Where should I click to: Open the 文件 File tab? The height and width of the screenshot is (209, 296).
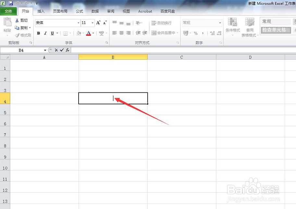[x=8, y=11]
